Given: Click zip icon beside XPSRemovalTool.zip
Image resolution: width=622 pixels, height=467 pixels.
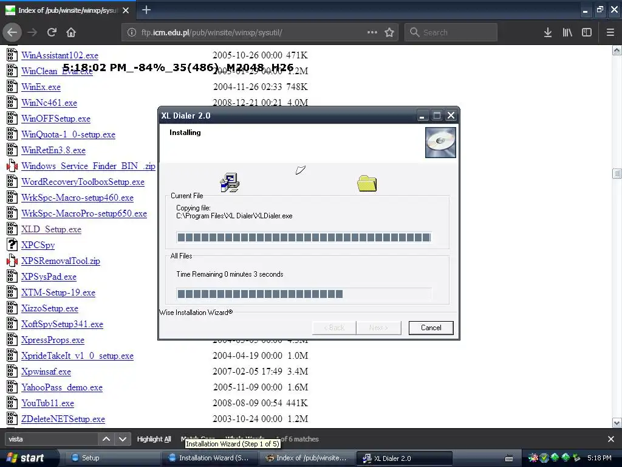Looking at the screenshot, I should click(12, 260).
